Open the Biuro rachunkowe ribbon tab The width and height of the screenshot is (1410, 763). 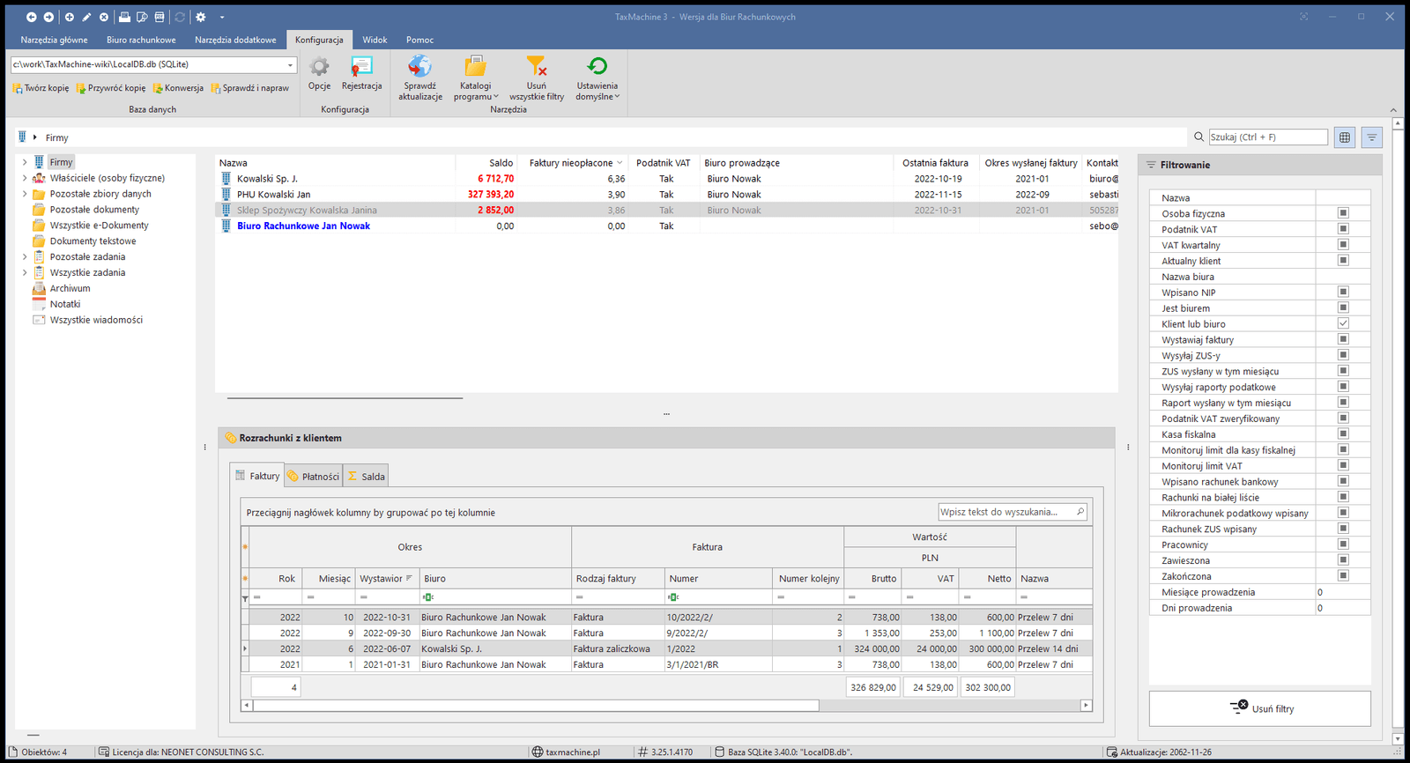(x=141, y=40)
